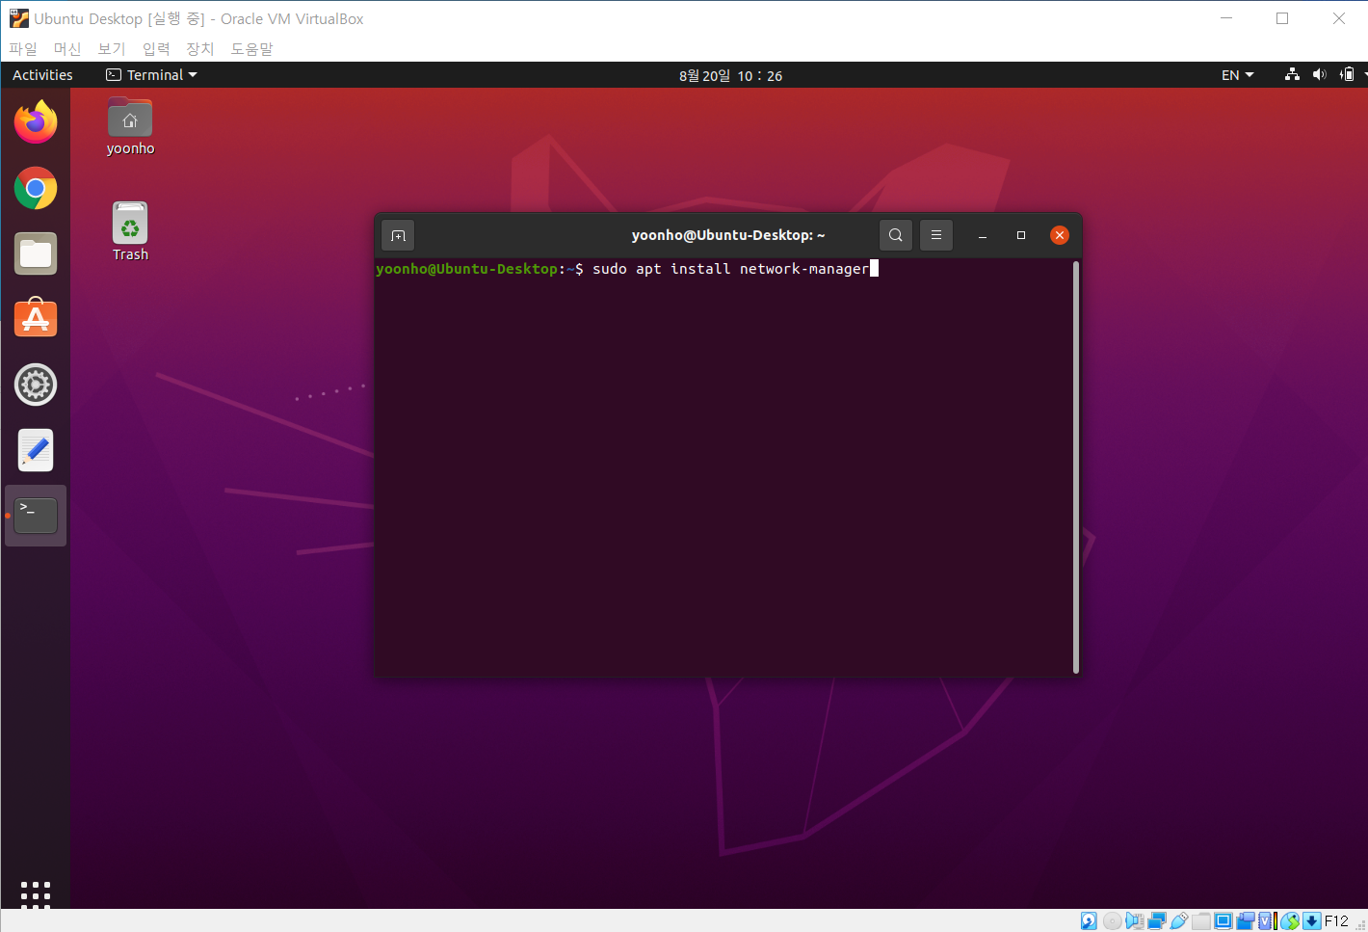1368x932 pixels.
Task: Open the VirtualBox 파일 menu
Action: click(x=23, y=48)
